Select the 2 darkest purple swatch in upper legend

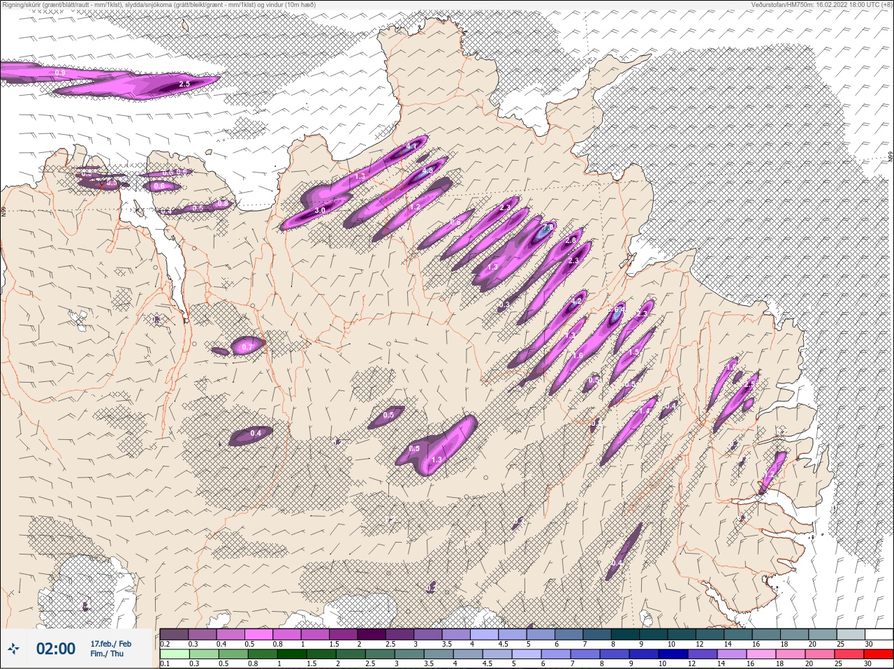click(372, 634)
